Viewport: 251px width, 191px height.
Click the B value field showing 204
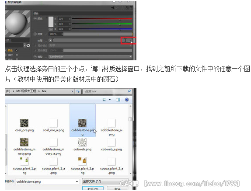pyautogui.click(x=64, y=29)
